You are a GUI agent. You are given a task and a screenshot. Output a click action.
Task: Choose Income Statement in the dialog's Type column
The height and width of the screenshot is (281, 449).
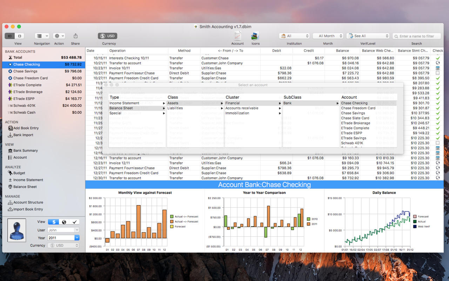click(x=137, y=103)
